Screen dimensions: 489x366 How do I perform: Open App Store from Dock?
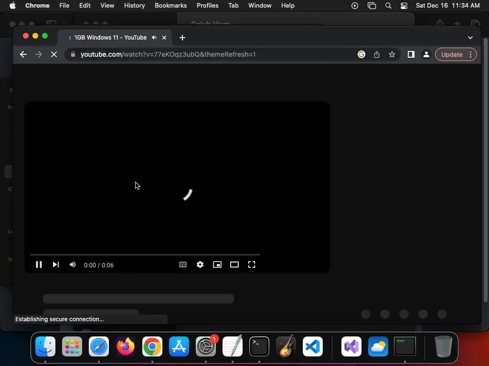(x=179, y=346)
